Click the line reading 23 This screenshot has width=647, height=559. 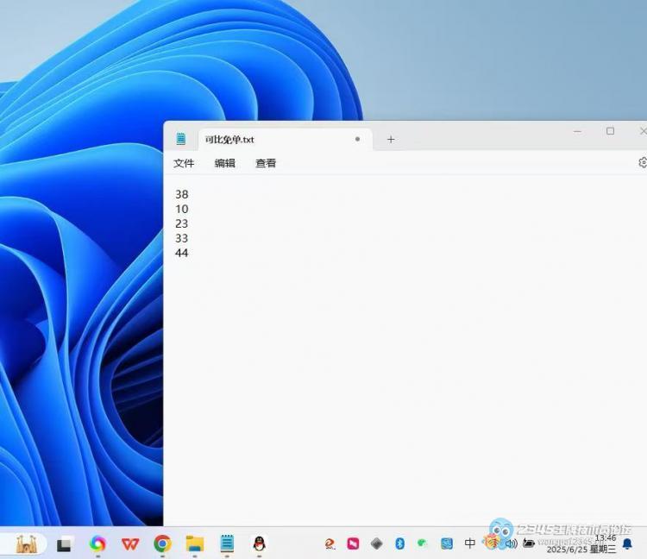coord(181,223)
